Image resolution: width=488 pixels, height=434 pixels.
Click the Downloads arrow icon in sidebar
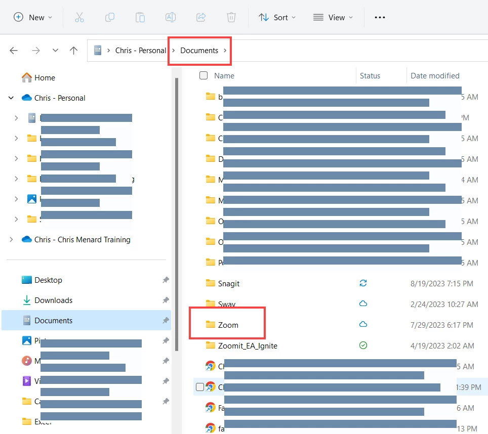pos(27,300)
